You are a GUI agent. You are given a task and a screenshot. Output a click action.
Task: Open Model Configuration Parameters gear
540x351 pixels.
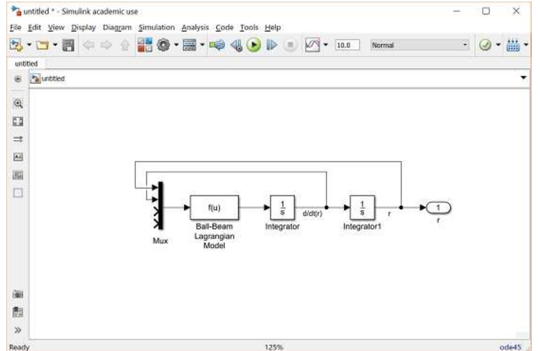tap(163, 45)
